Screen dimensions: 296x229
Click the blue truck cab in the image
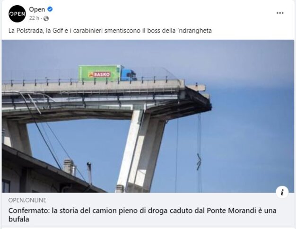pos(128,74)
